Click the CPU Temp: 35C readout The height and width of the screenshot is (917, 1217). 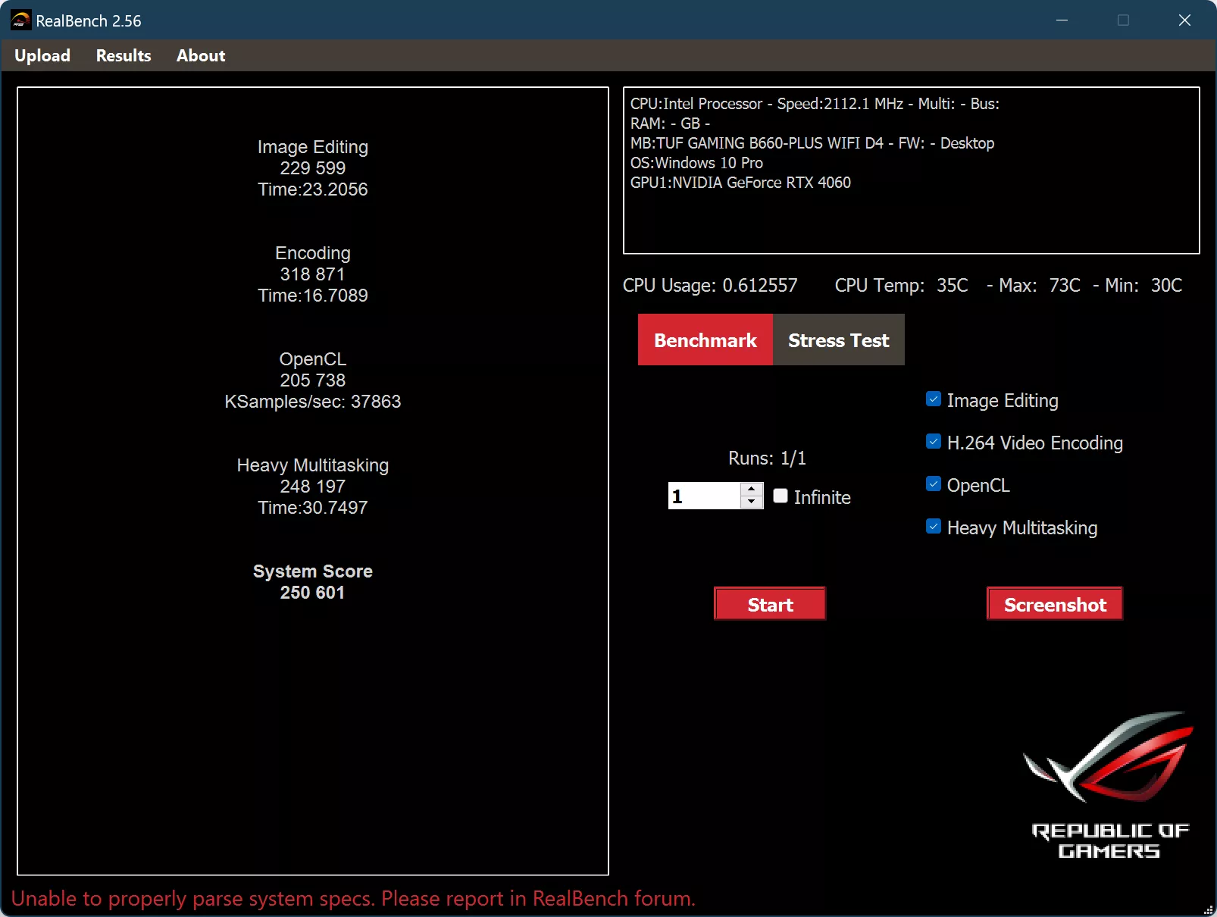point(901,286)
